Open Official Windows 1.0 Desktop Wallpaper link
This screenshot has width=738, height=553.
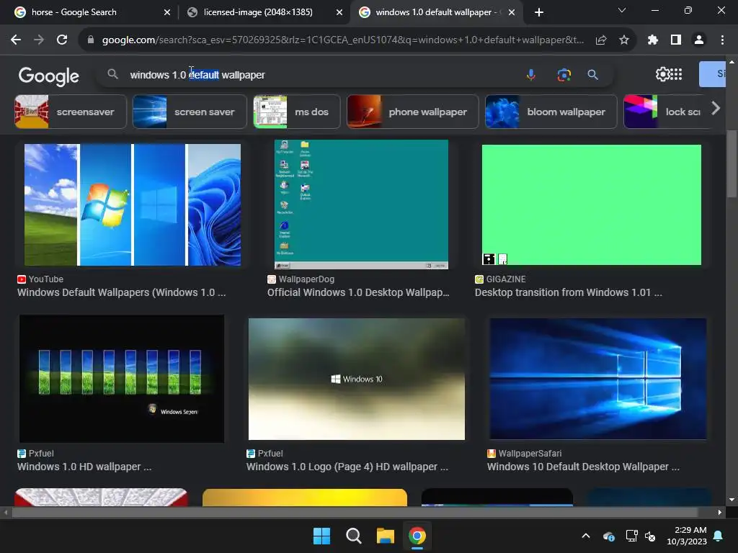coord(358,292)
